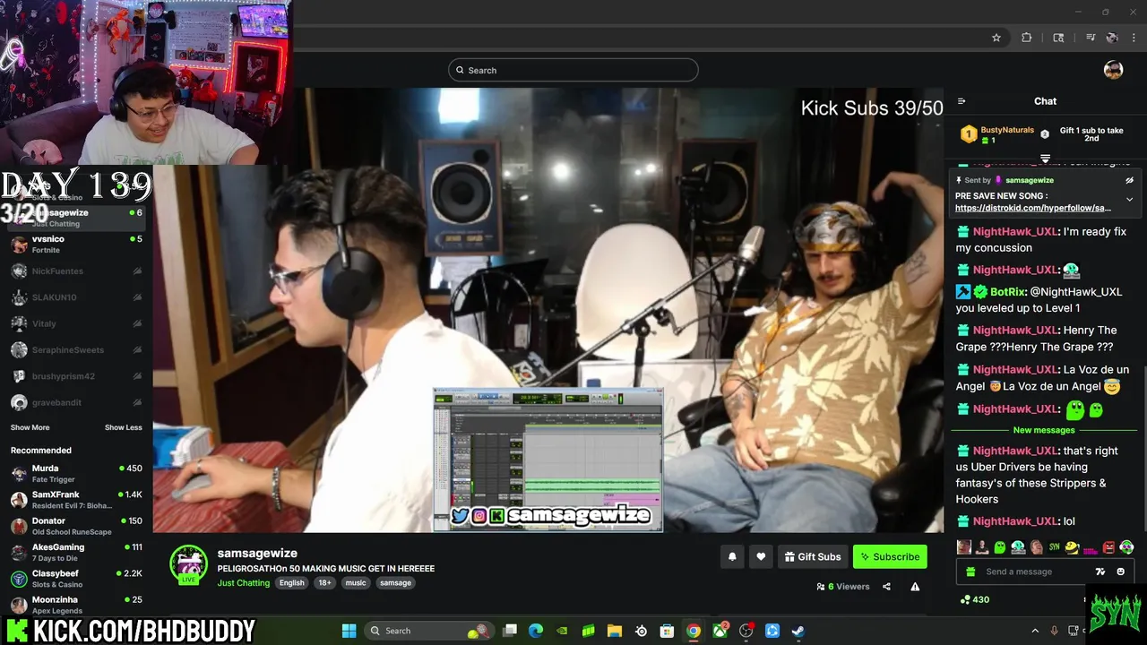The height and width of the screenshot is (645, 1147).
Task: Open recommended channel Classybeef
Action: point(76,579)
